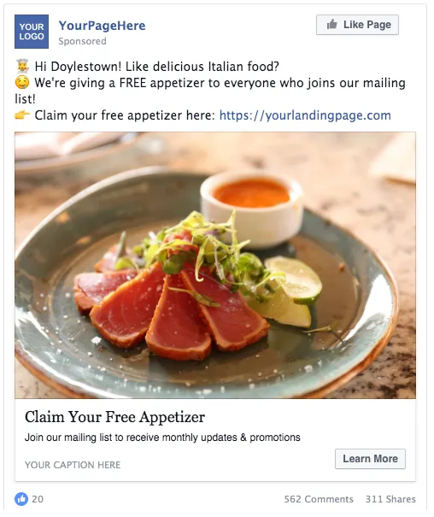Click the FREE appetizer sentence in post
434x517 pixels.
[x=210, y=91]
